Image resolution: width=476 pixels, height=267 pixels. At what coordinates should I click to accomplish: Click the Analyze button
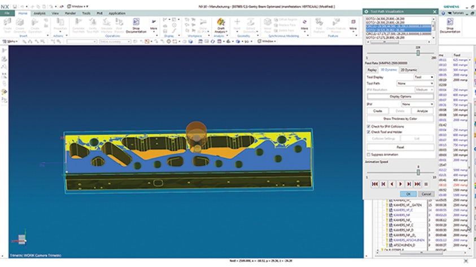[x=422, y=111]
